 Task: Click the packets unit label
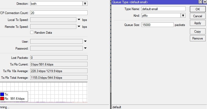pyautogui.click(x=180, y=25)
